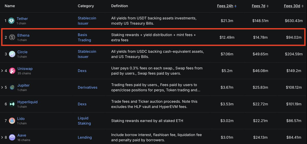Click Circle's $7.06m 24h fees
Screen dimensions: 307x144
pyautogui.click(x=227, y=54)
